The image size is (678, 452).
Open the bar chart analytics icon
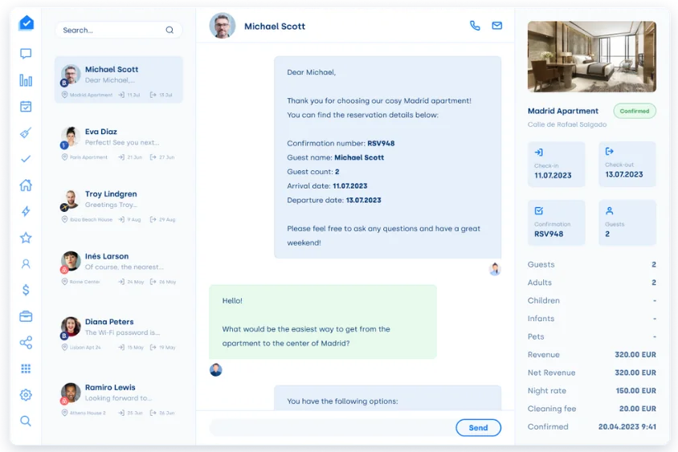pos(26,80)
